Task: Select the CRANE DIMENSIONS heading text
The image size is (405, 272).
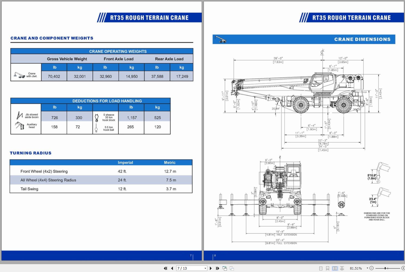Action: tap(362, 39)
